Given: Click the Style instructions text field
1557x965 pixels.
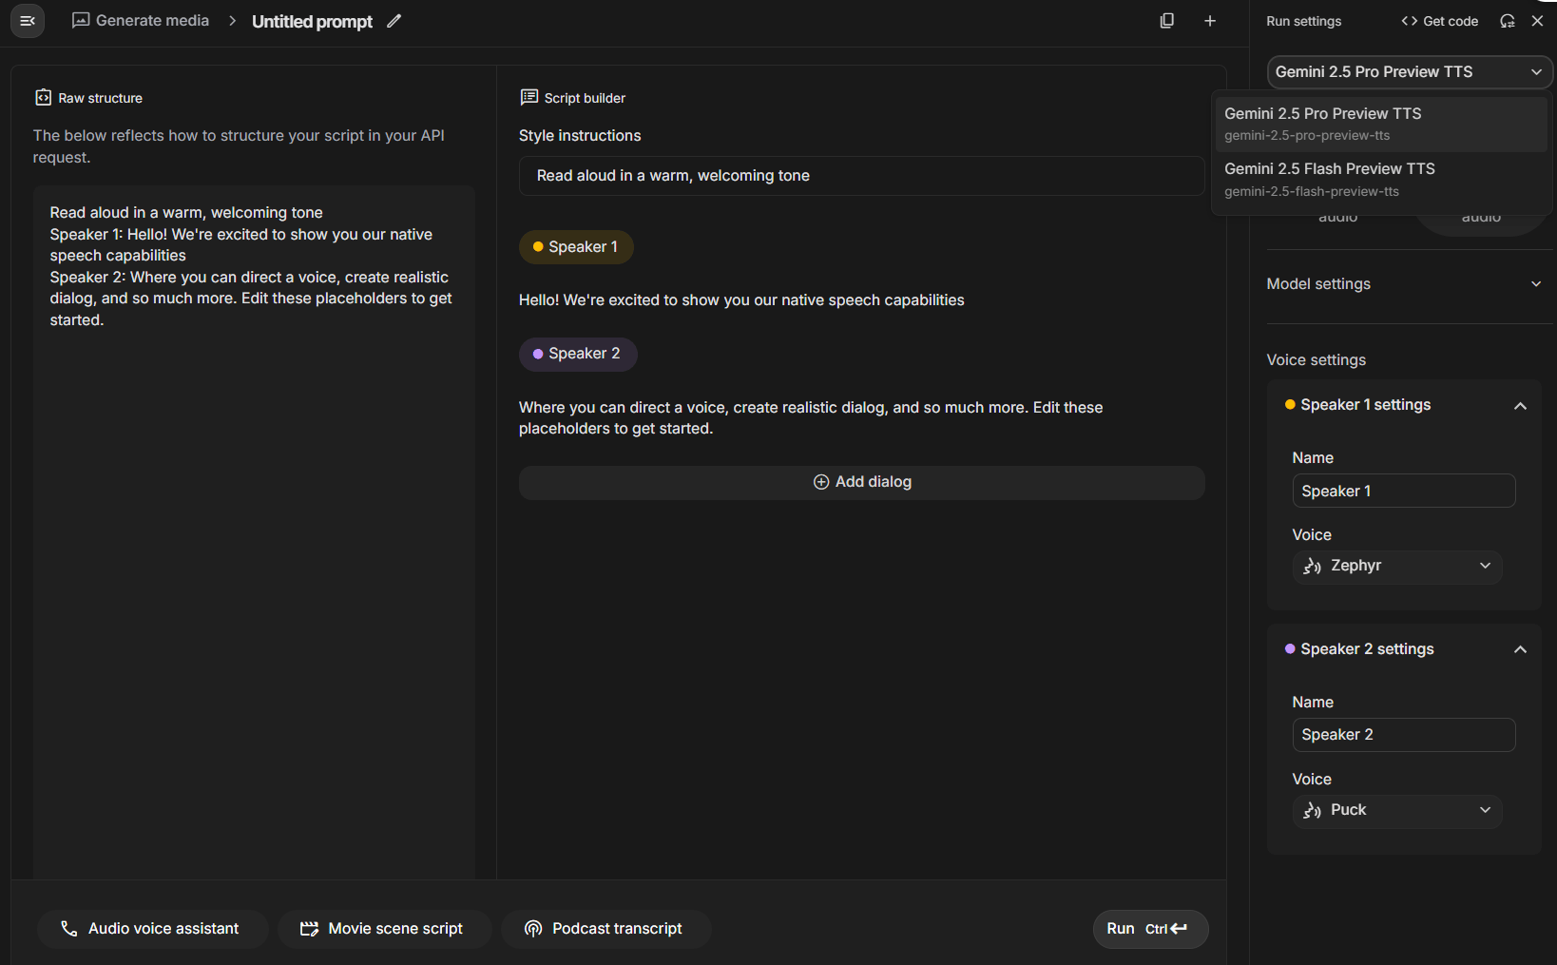Looking at the screenshot, I should pos(861,176).
